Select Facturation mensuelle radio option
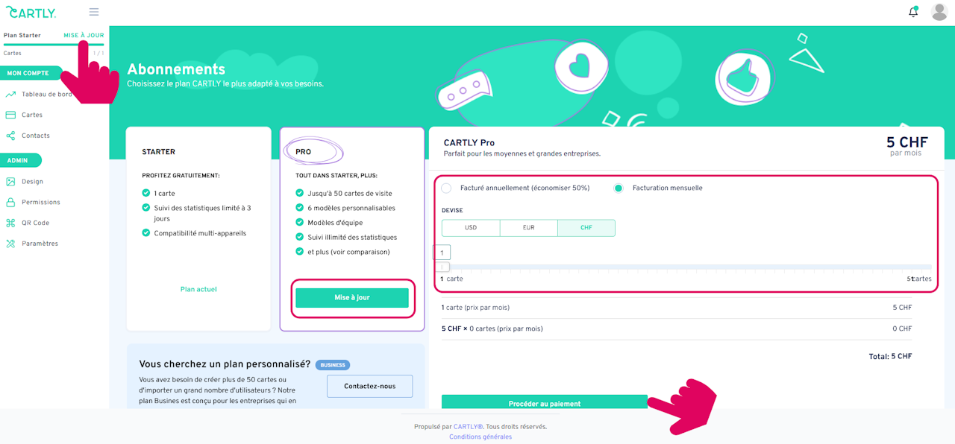This screenshot has height=444, width=955. pyautogui.click(x=619, y=188)
